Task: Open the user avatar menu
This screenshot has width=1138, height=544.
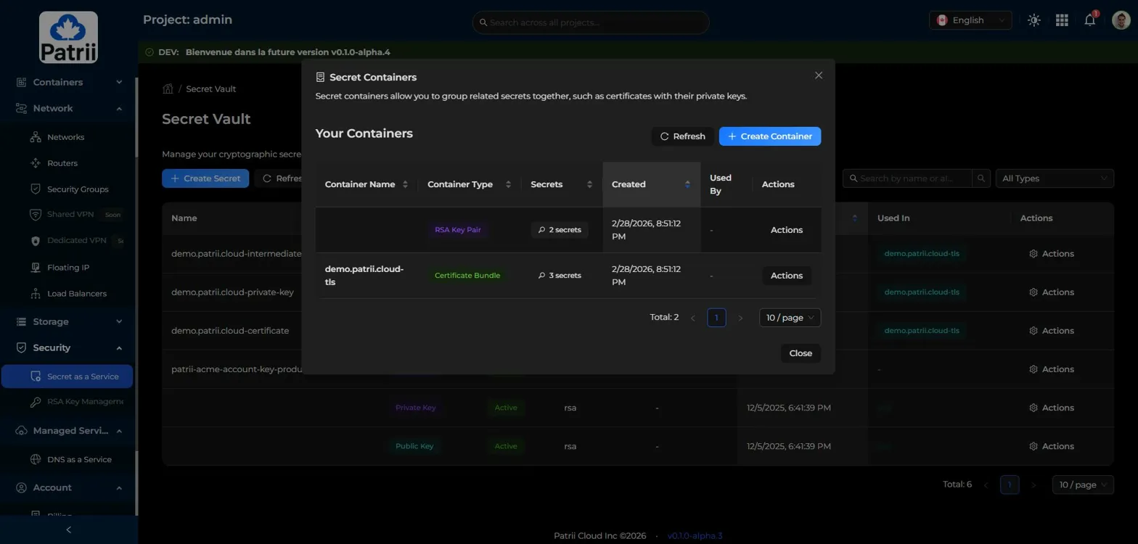Action: coord(1121,20)
